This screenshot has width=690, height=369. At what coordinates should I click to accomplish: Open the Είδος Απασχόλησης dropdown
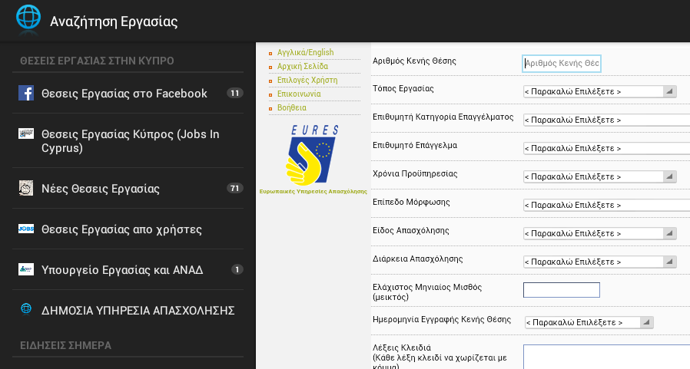[600, 233]
